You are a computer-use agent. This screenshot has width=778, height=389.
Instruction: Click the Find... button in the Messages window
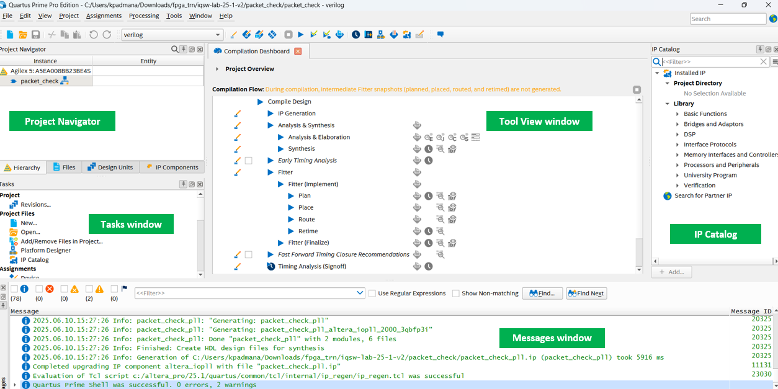[542, 293]
